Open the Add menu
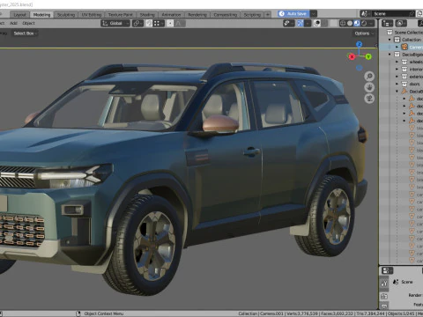423x317 pixels. (13, 23)
